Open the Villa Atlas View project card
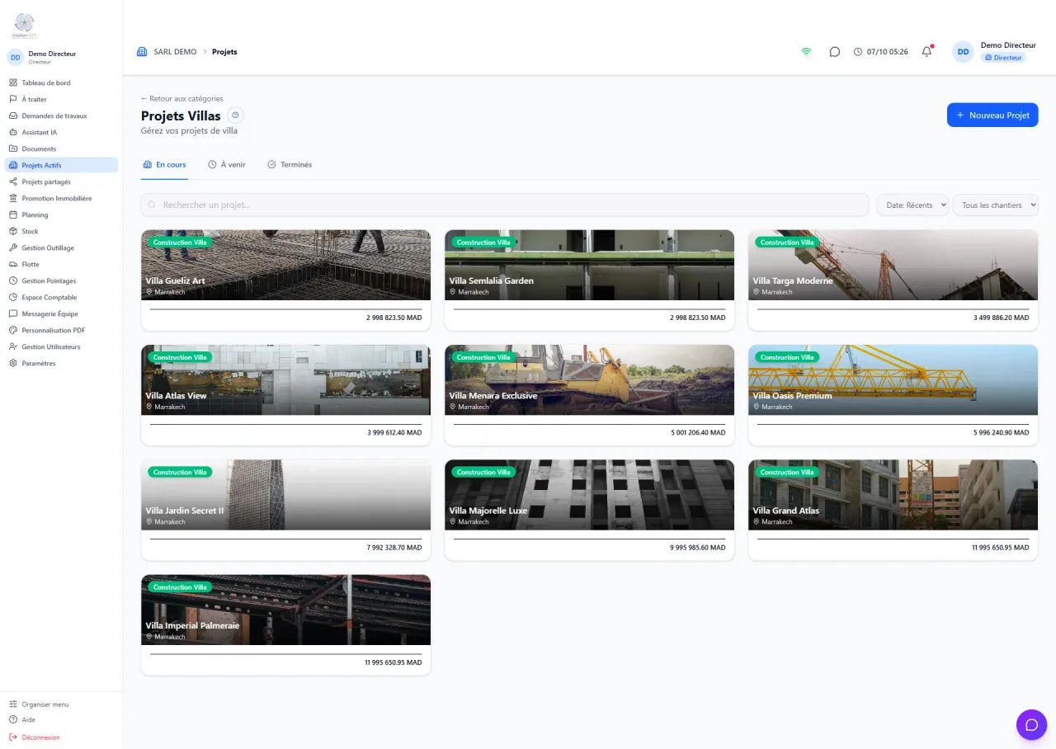 click(x=285, y=394)
